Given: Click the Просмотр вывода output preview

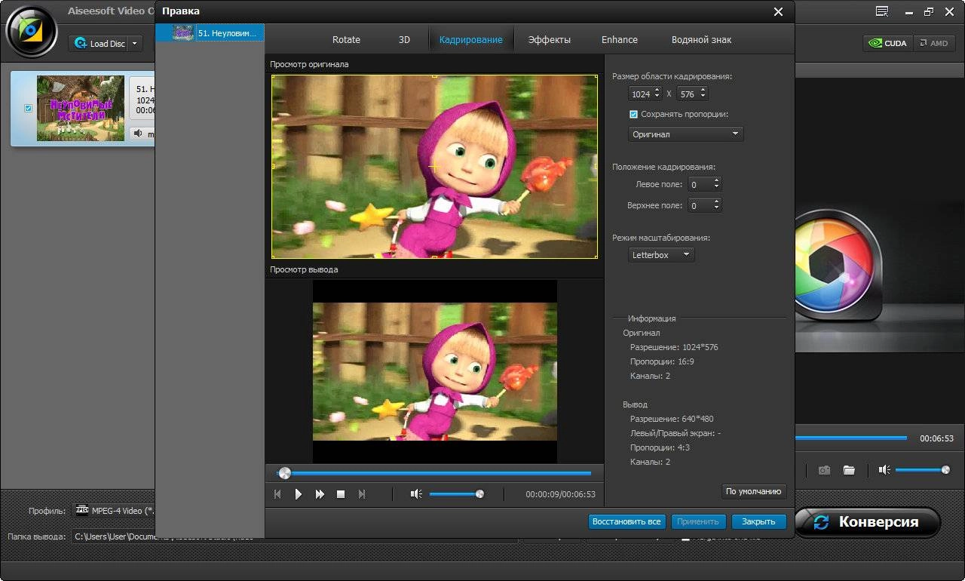Looking at the screenshot, I should (x=434, y=371).
